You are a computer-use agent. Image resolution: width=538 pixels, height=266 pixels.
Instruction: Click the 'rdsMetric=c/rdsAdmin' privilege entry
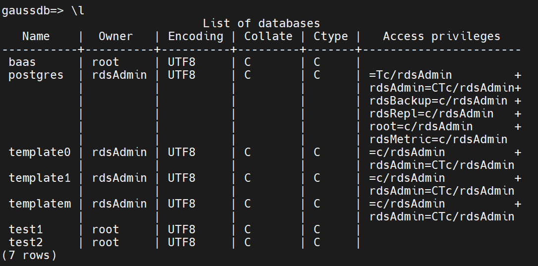438,139
